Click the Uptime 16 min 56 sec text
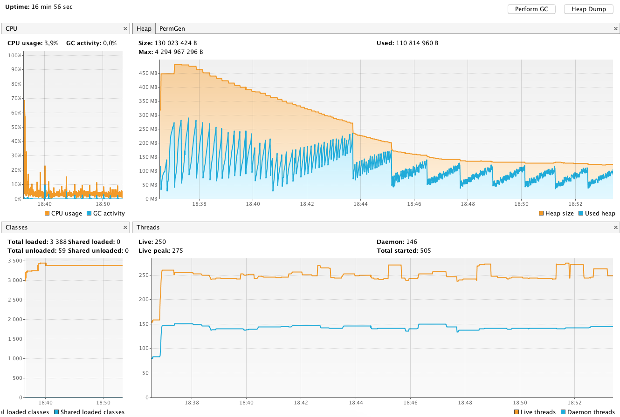Image resolution: width=620 pixels, height=417 pixels. [39, 7]
